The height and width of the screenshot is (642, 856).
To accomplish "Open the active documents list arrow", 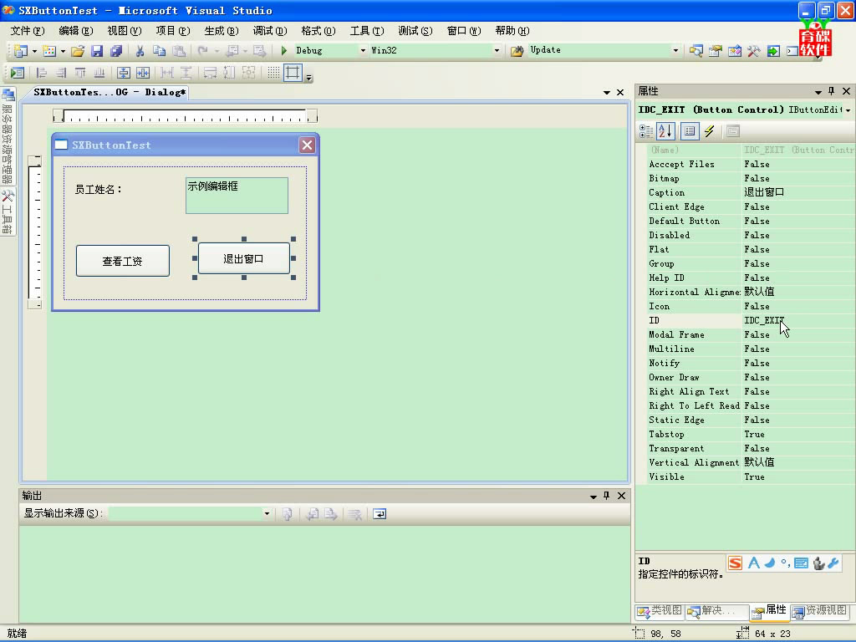I will pos(607,93).
